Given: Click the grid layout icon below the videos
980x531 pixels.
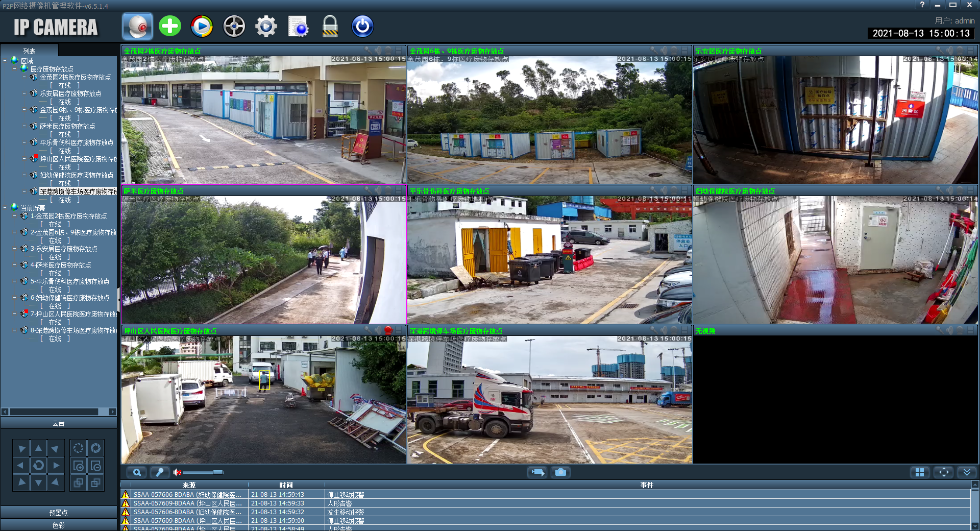Looking at the screenshot, I should pyautogui.click(x=920, y=472).
